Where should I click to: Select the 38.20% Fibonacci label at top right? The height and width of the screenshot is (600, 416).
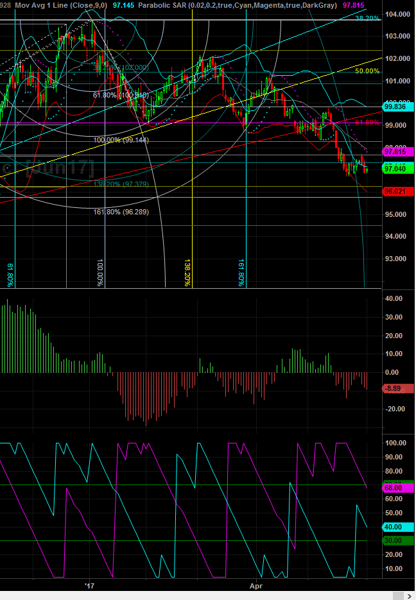tap(368, 19)
